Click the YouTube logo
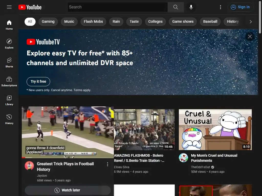 pyautogui.click(x=30, y=7)
